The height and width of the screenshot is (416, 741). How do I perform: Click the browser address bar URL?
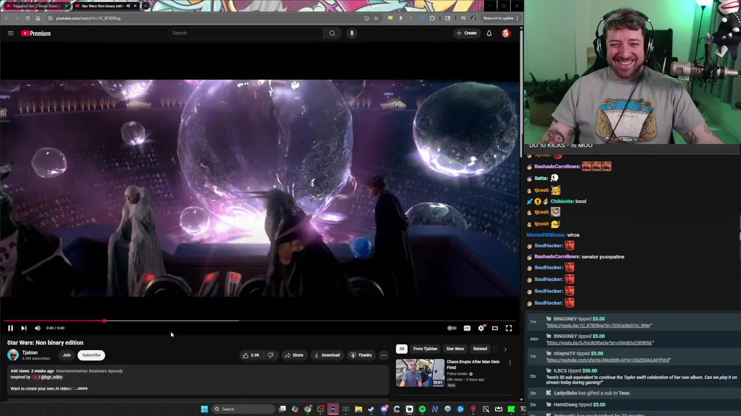coord(88,18)
